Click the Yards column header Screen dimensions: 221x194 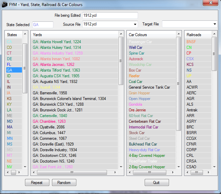tap(75, 35)
